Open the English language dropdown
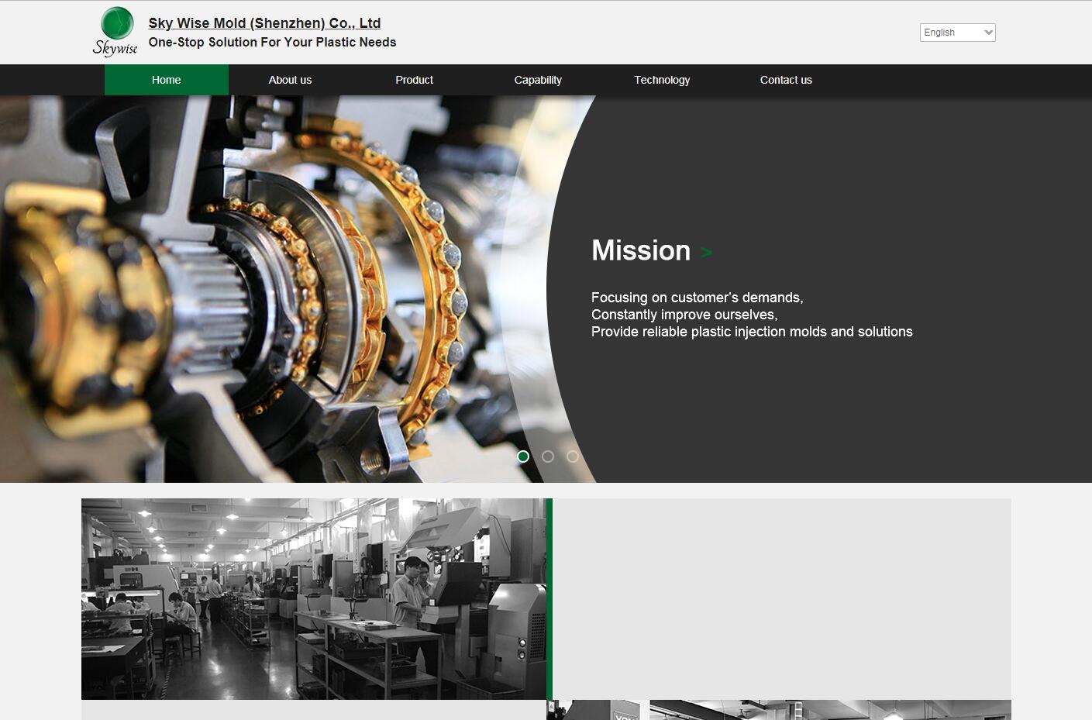Viewport: 1092px width, 720px height. pos(957,33)
